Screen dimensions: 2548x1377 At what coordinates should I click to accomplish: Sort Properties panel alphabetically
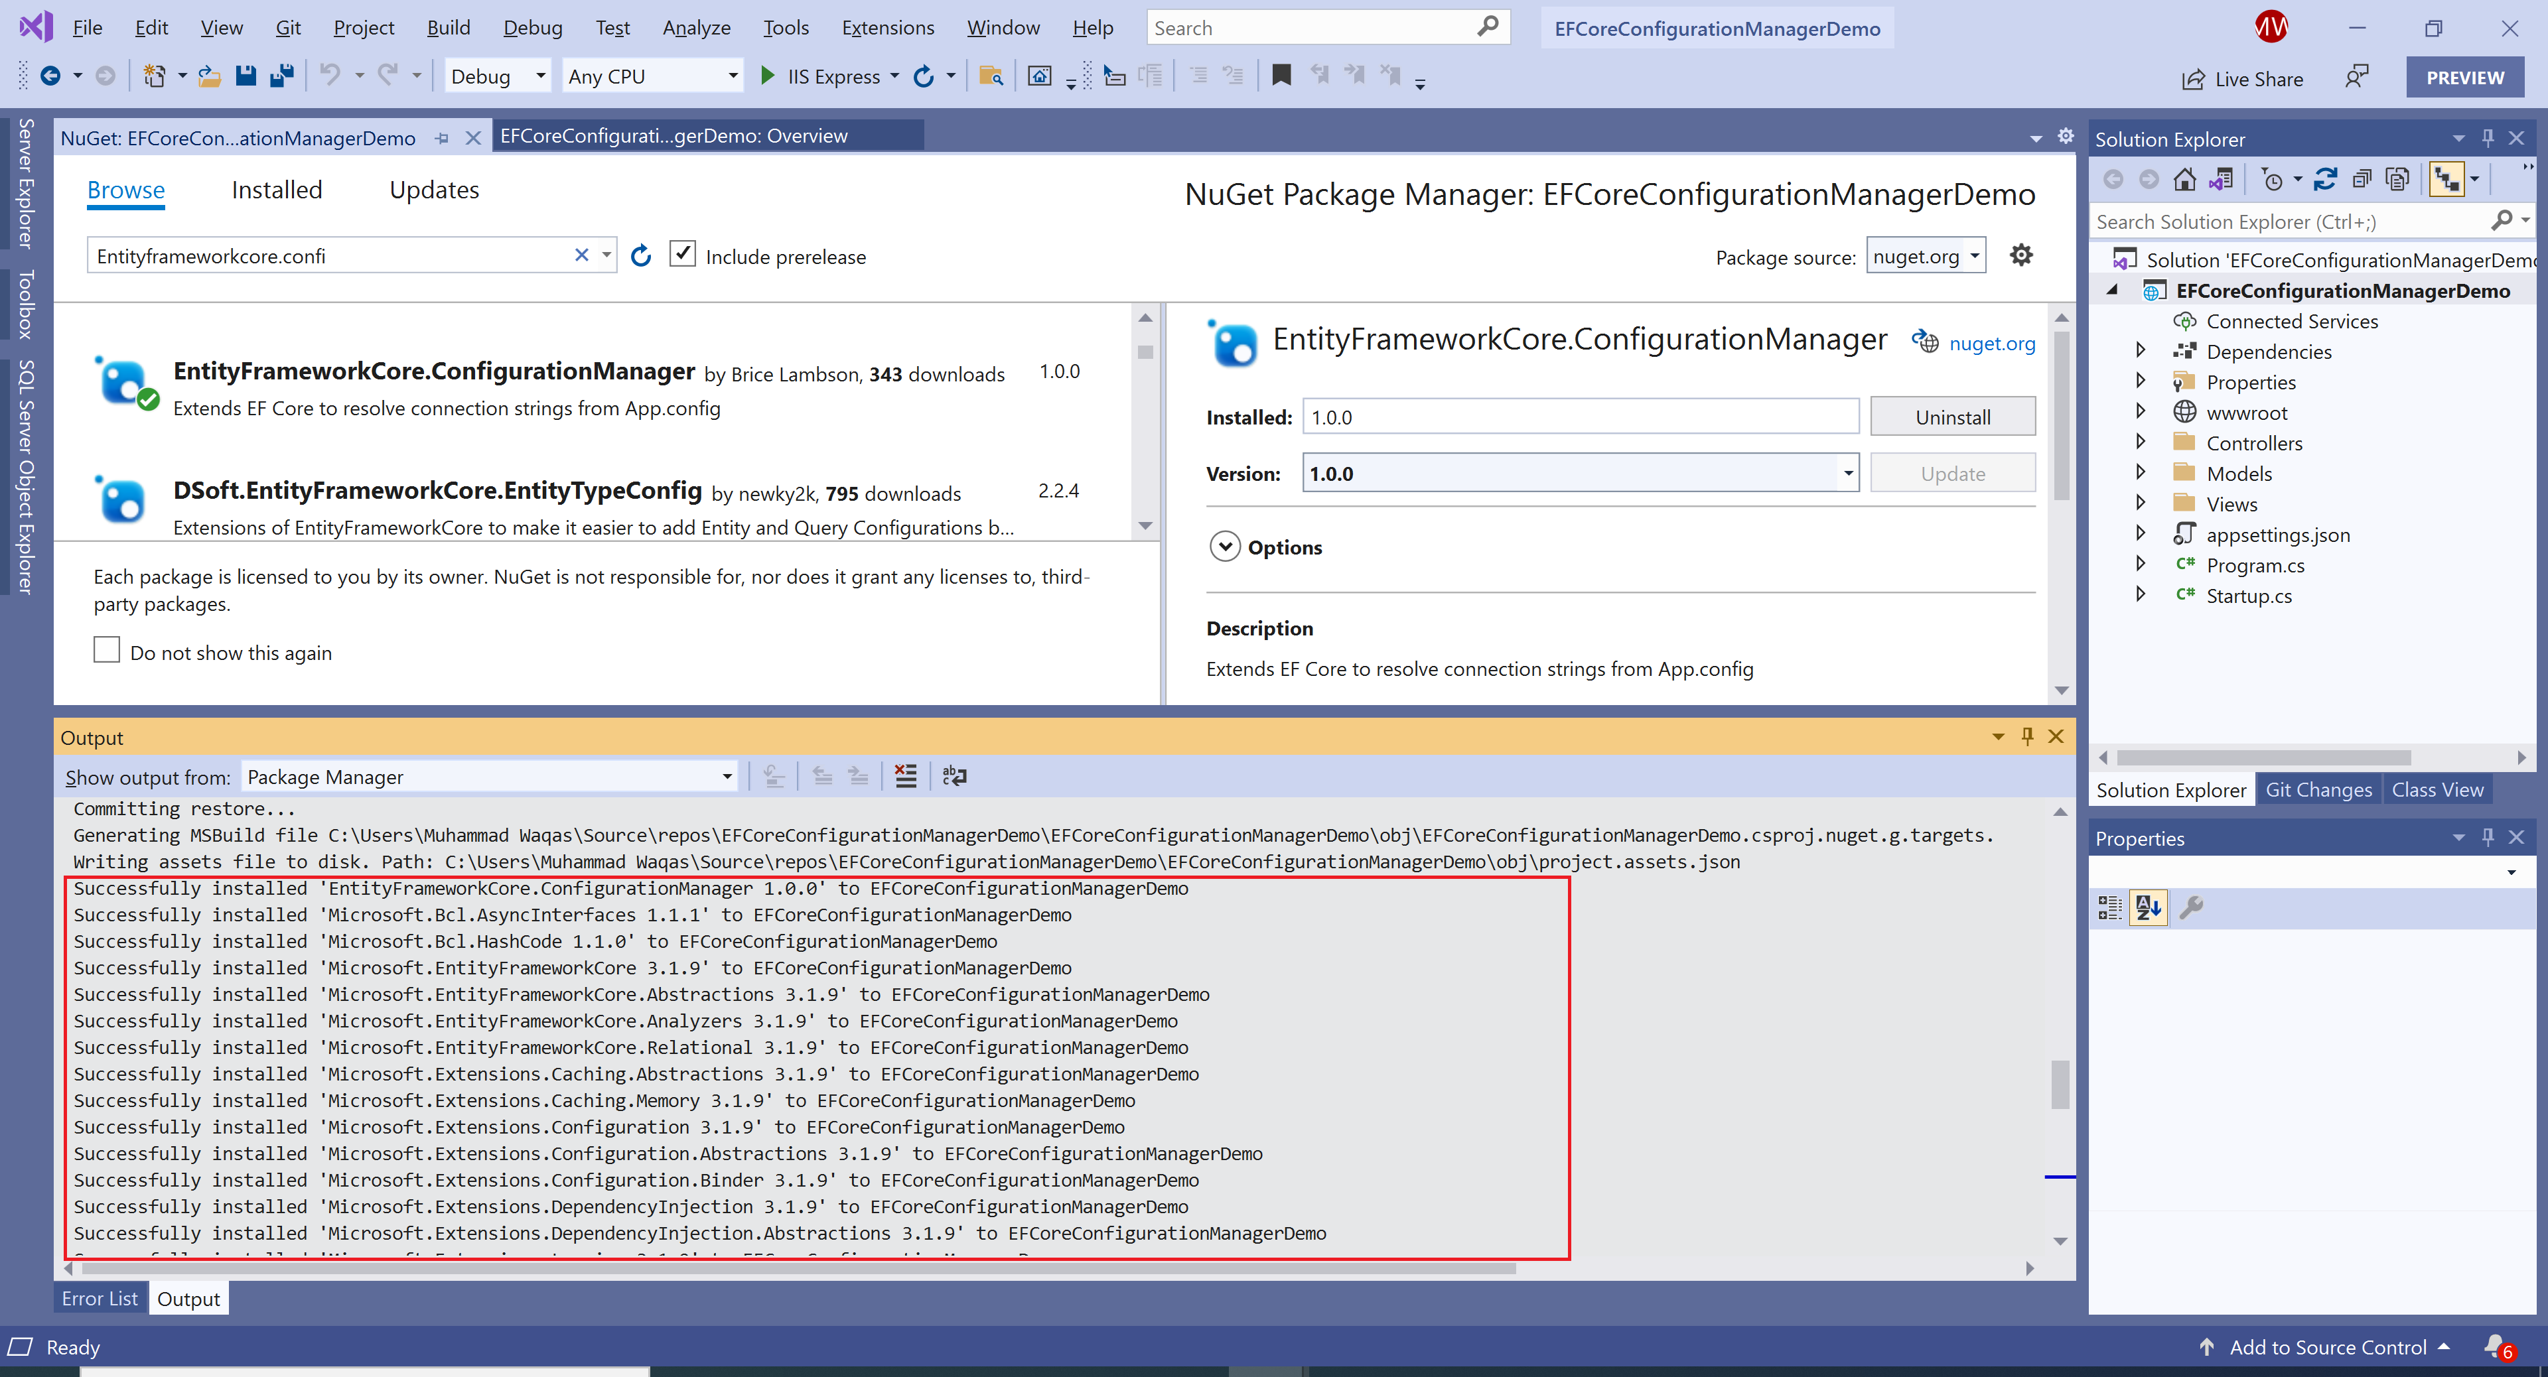pyautogui.click(x=2147, y=907)
